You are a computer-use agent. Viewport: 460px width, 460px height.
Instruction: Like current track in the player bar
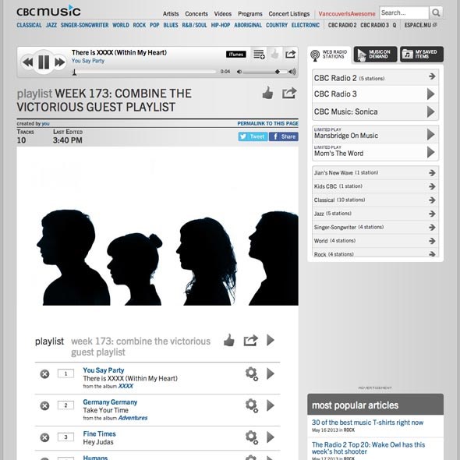(275, 55)
